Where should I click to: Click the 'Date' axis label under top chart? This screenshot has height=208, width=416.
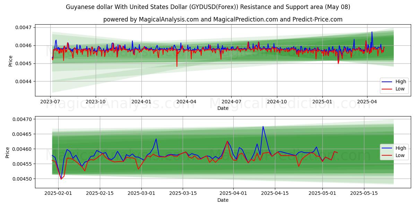click(223, 109)
